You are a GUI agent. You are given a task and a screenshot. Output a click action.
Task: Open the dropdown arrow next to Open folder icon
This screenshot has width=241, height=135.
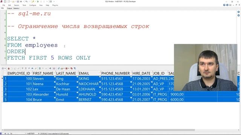pos(15,1)
